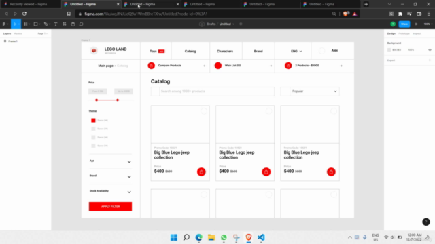Screen dimensions: 435x244
Task: Expand the Brand filter chevron
Action: (129, 176)
